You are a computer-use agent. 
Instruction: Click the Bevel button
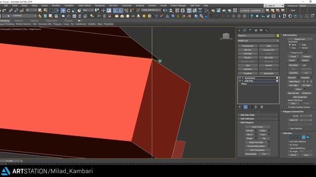249,135
